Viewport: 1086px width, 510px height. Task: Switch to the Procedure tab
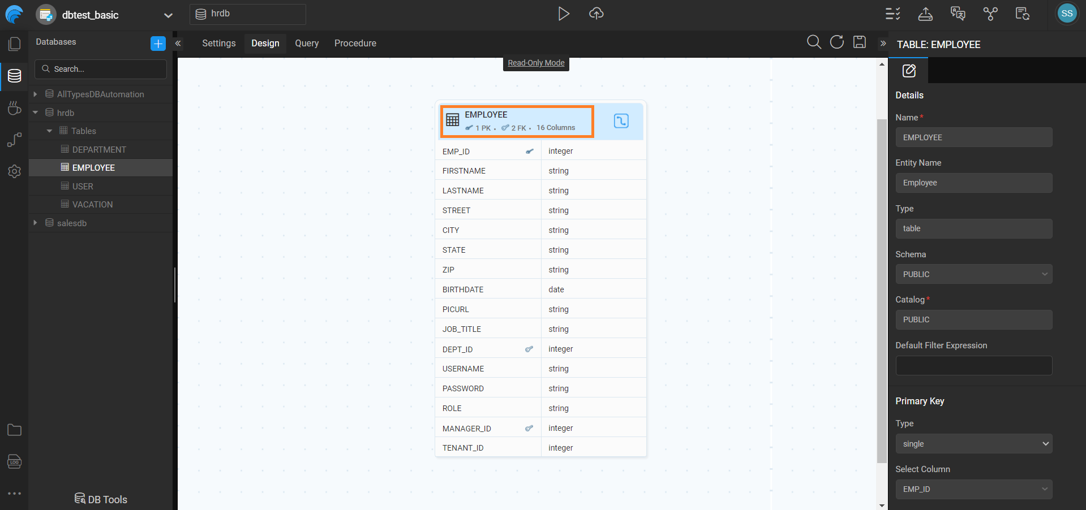355,44
